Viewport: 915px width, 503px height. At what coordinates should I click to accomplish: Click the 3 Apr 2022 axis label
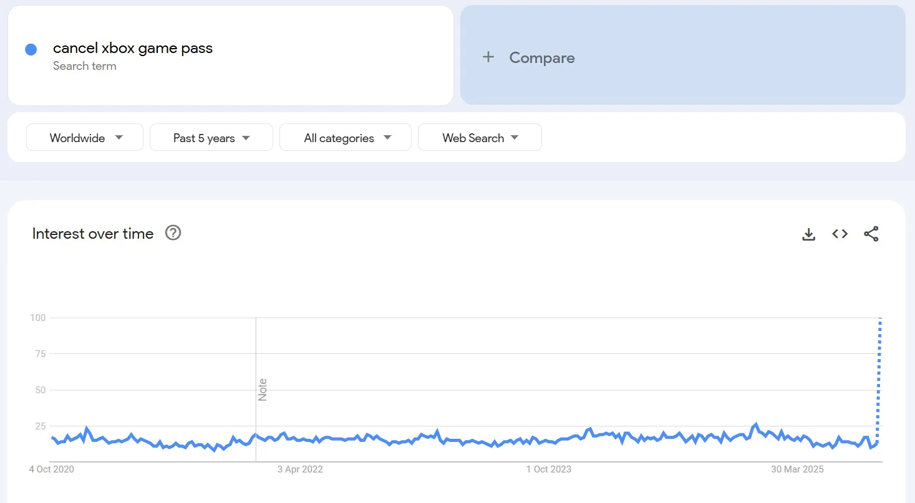tap(300, 469)
